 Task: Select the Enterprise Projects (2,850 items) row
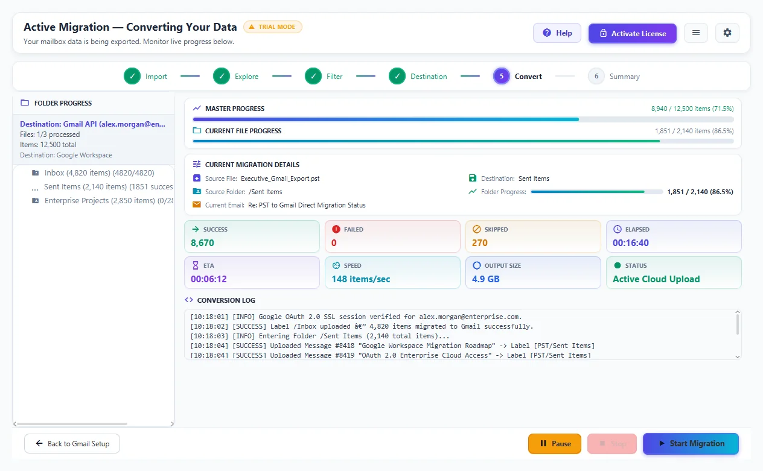(94, 201)
